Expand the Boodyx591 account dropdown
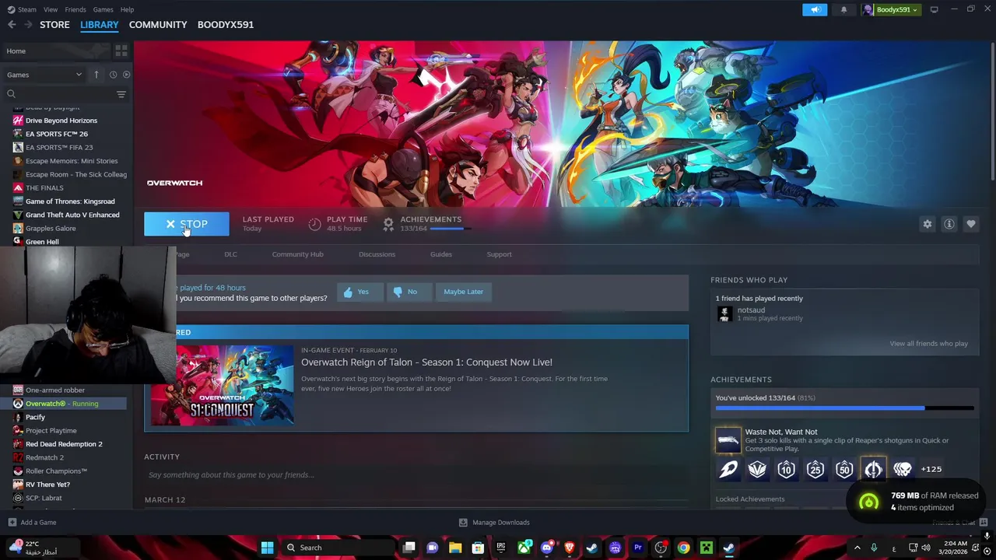Screen dimensions: 996x560 click(x=891, y=9)
